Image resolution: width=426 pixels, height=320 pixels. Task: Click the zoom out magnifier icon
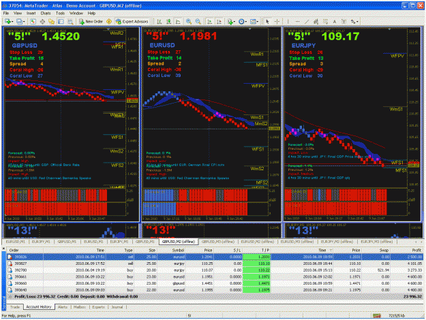(198, 21)
